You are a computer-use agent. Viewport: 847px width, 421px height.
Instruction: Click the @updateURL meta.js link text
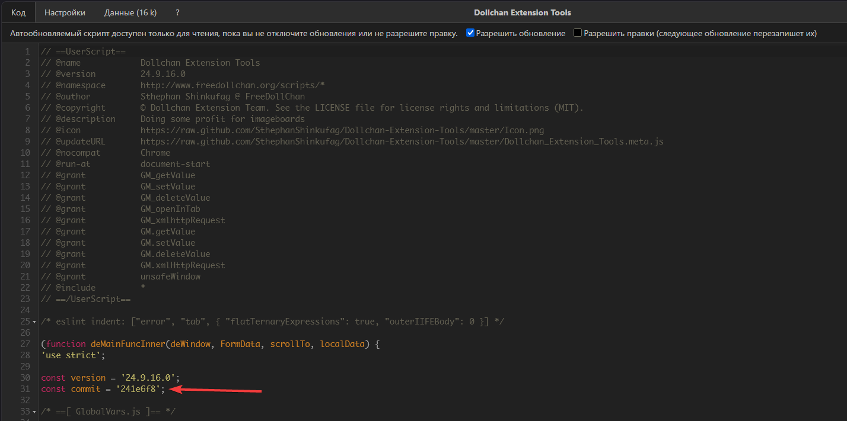coord(402,142)
